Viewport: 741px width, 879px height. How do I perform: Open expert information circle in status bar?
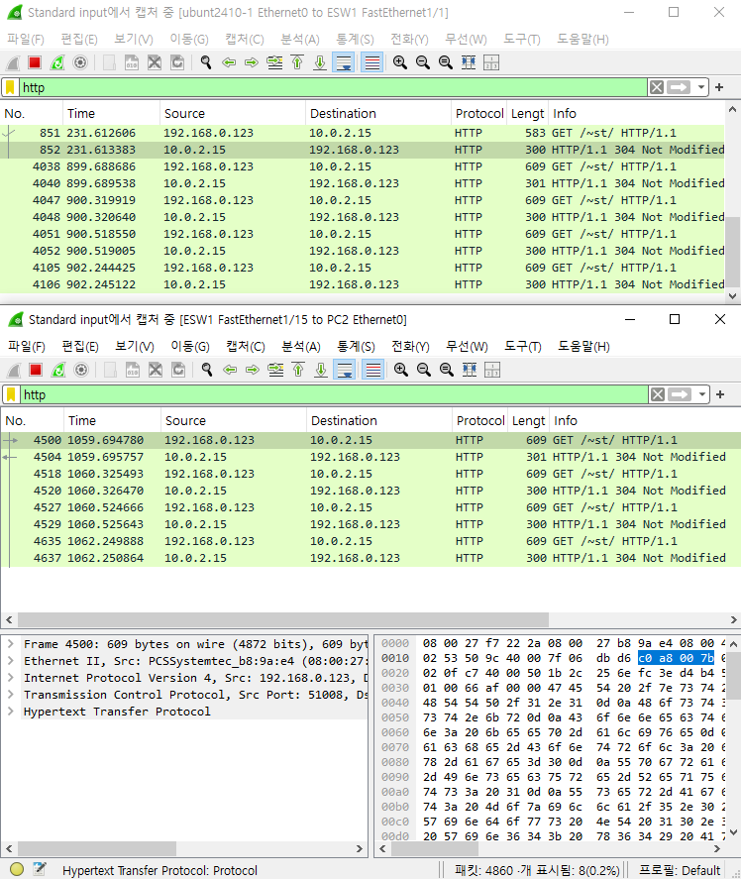point(17,869)
